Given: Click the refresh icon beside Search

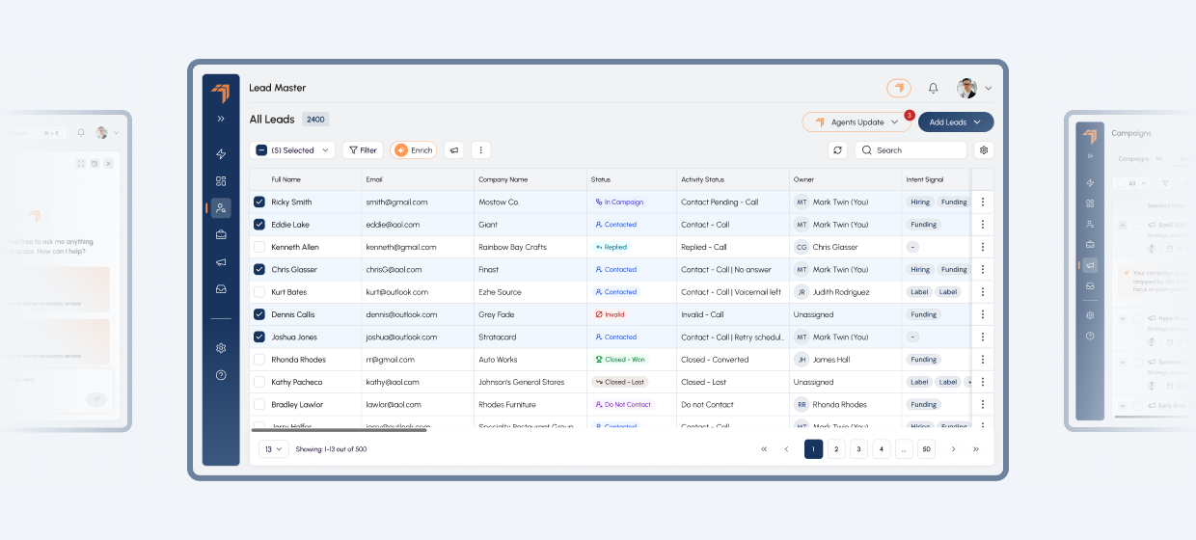Looking at the screenshot, I should (x=837, y=150).
